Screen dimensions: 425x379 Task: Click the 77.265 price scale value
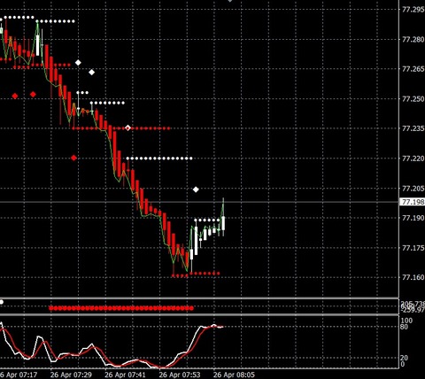click(413, 69)
